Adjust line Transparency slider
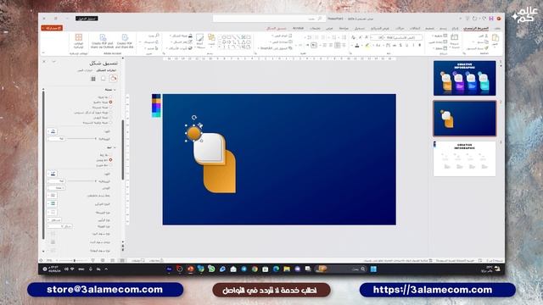This screenshot has height=305, width=543. click(x=81, y=181)
